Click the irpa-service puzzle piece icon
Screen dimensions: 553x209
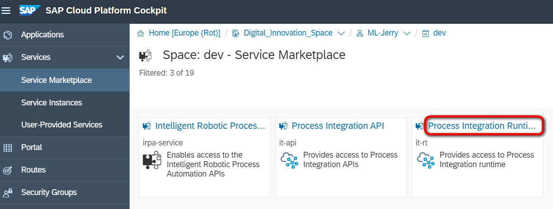152,160
